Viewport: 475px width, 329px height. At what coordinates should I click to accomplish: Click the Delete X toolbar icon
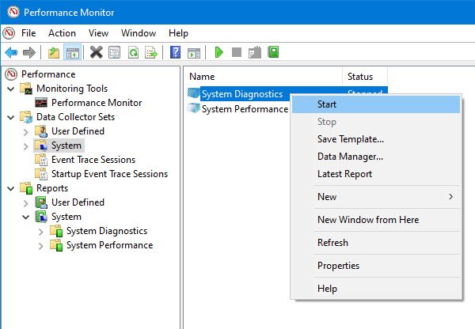coord(96,52)
